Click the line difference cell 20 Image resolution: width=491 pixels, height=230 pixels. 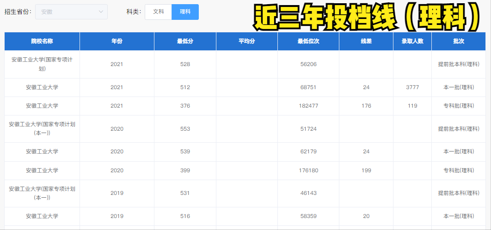(x=366, y=216)
